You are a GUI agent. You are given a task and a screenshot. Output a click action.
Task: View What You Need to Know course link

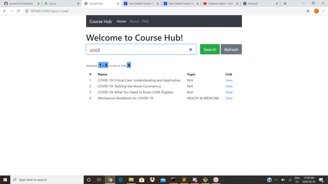click(x=229, y=92)
